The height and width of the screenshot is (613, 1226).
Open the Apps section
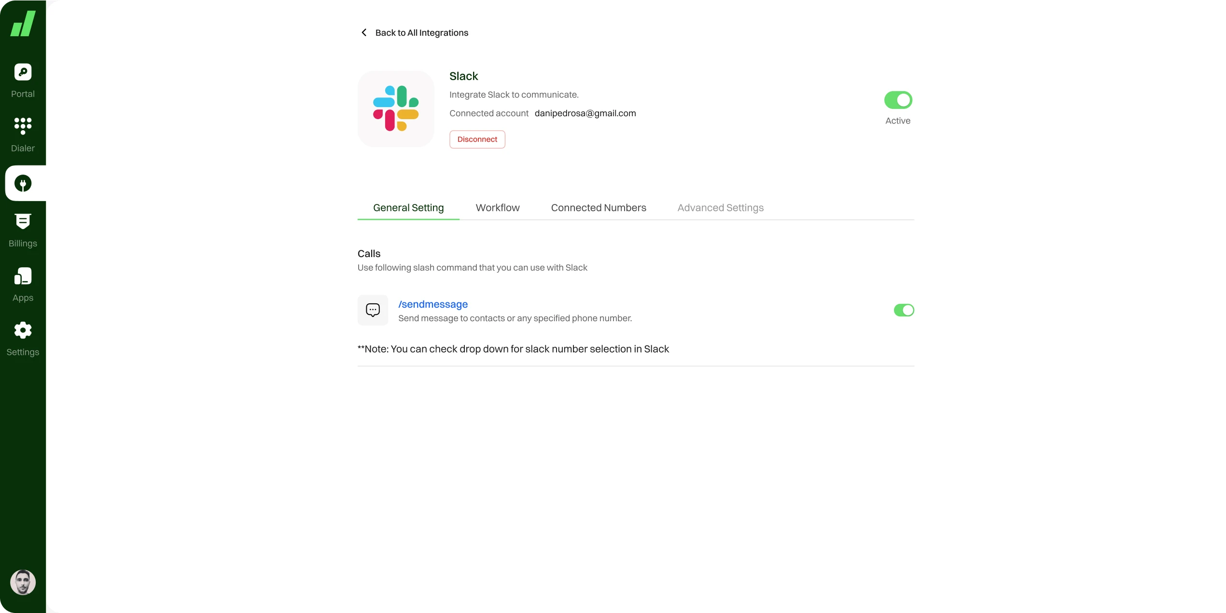[23, 285]
